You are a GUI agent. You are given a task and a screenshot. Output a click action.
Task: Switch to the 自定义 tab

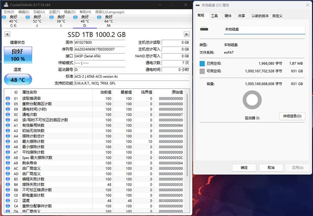click(277, 16)
